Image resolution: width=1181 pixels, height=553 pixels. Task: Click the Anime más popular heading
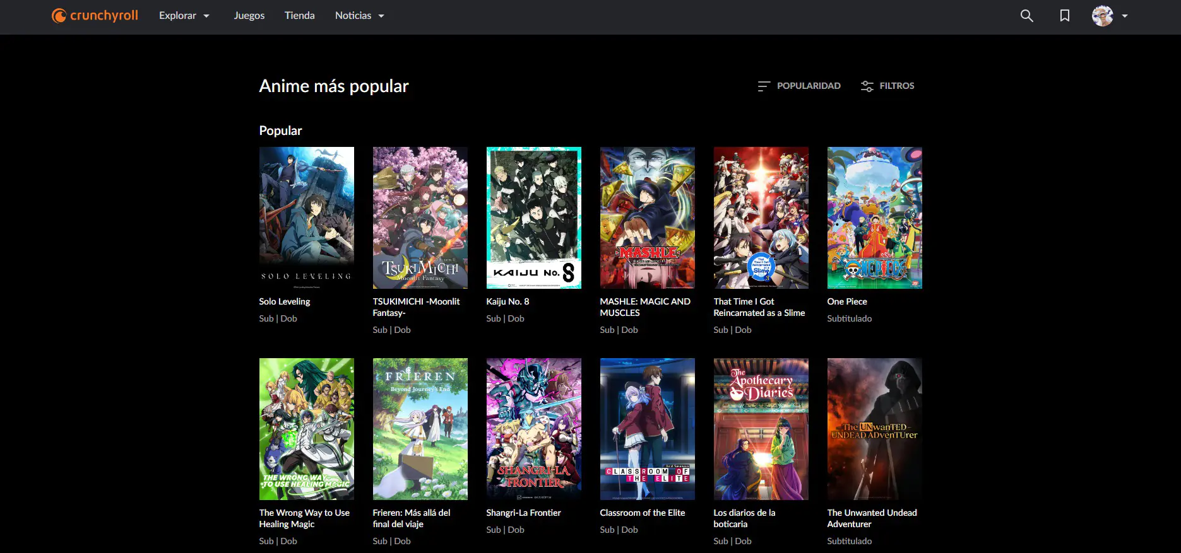click(x=334, y=86)
